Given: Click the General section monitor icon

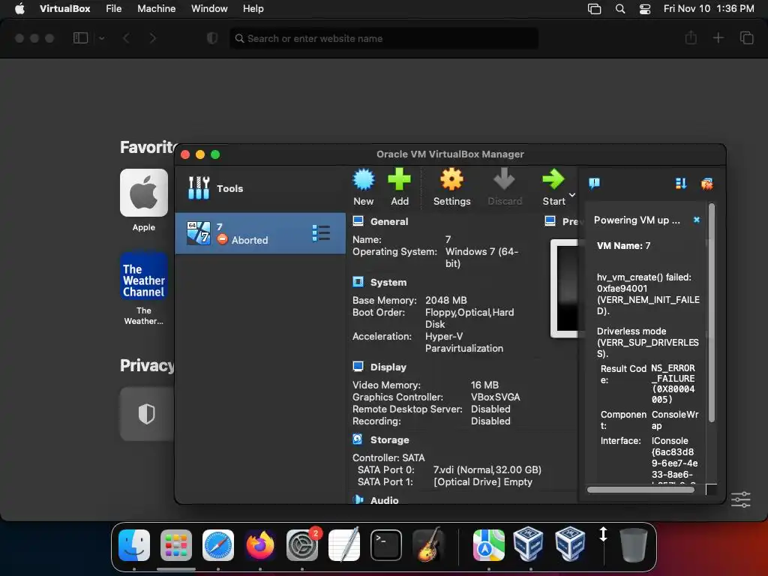Looking at the screenshot, I should 358,221.
